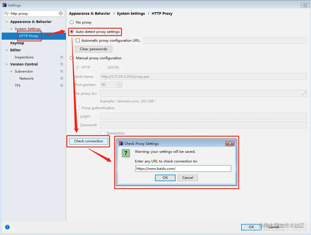Click the copy icon beside TFS
311x235 pixels.
62,86
